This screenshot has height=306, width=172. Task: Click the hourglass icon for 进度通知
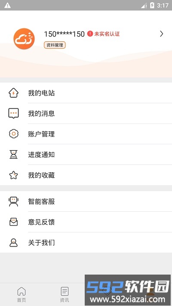coord(14,155)
